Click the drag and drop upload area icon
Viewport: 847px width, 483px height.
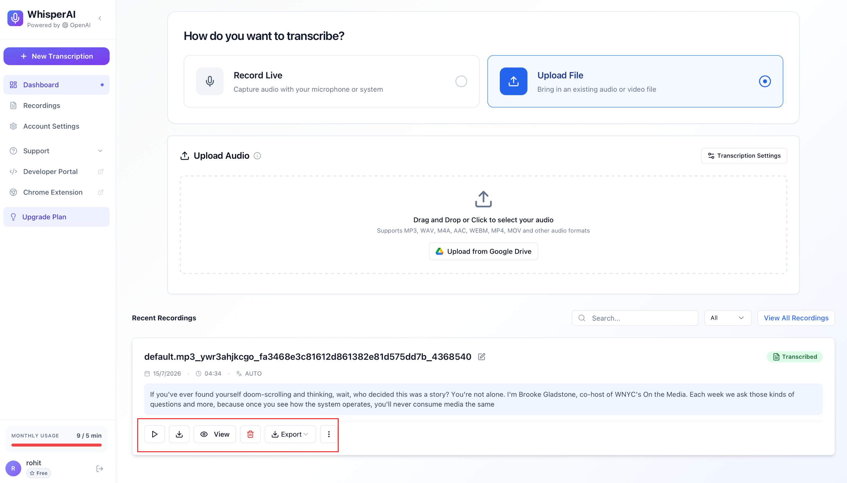(x=483, y=199)
